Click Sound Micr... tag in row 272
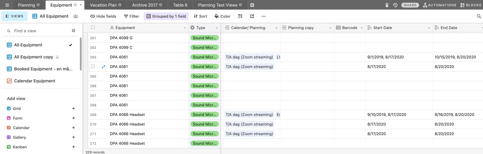483x154 pixels. click(x=204, y=144)
